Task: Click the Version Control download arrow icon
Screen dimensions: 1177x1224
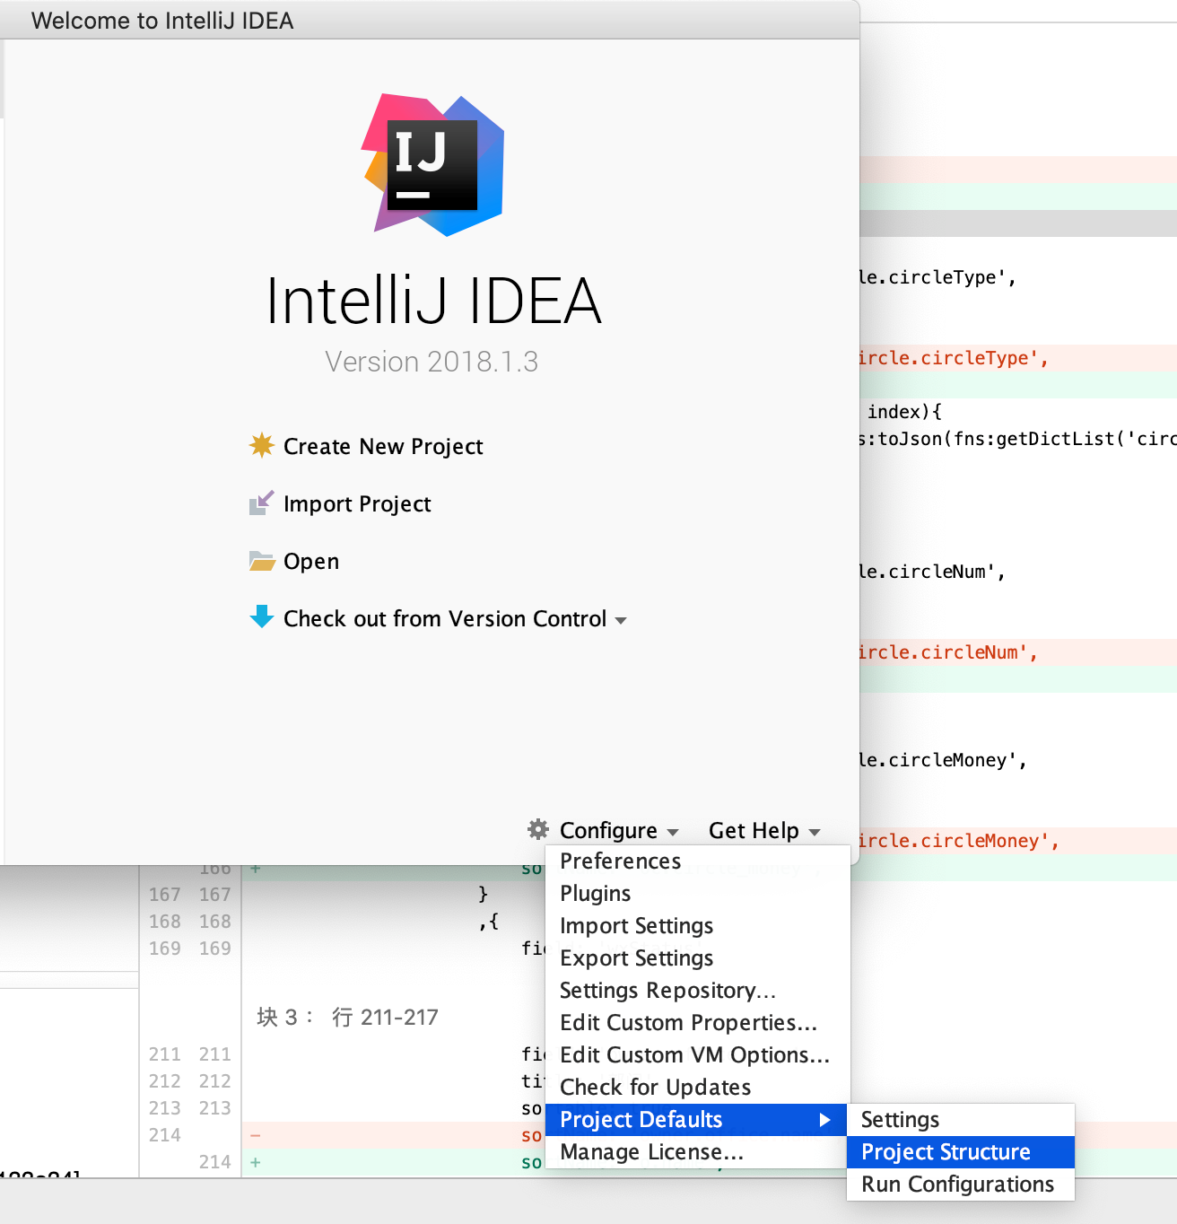Action: pos(261,616)
